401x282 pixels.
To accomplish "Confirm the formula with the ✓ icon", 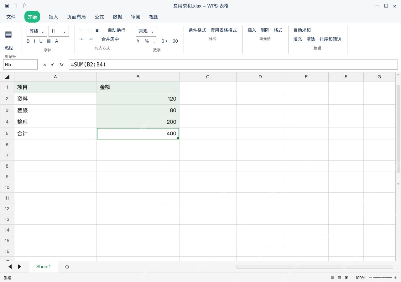I will 52,65.
